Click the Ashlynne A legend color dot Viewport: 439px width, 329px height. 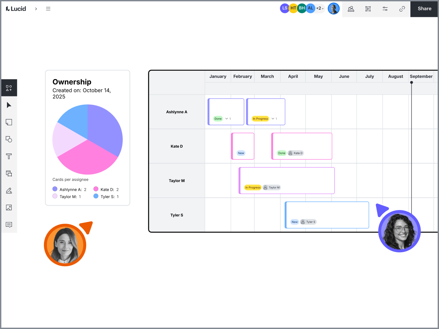[x=55, y=189]
